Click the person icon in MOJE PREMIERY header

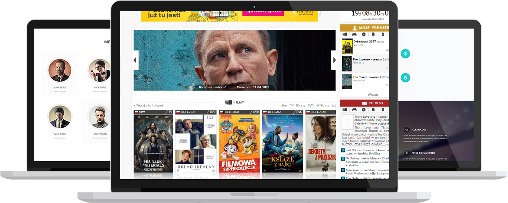[355, 28]
